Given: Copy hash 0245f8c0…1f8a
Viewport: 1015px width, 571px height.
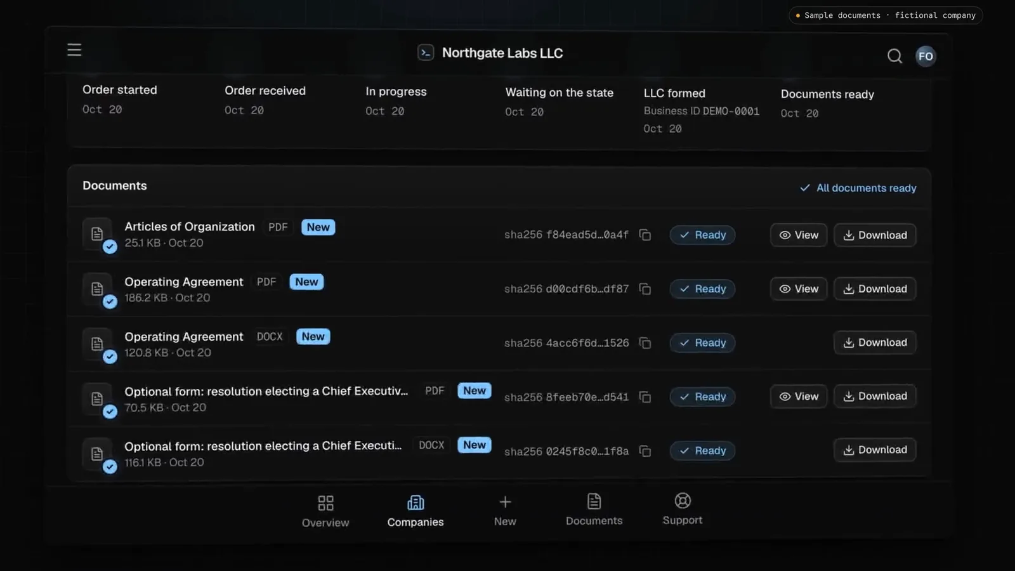Looking at the screenshot, I should [645, 451].
